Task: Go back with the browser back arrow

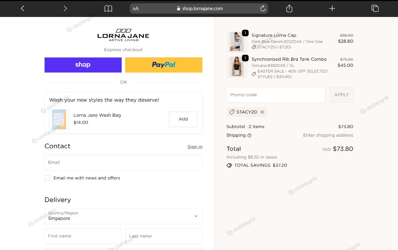Action: [x=22, y=8]
